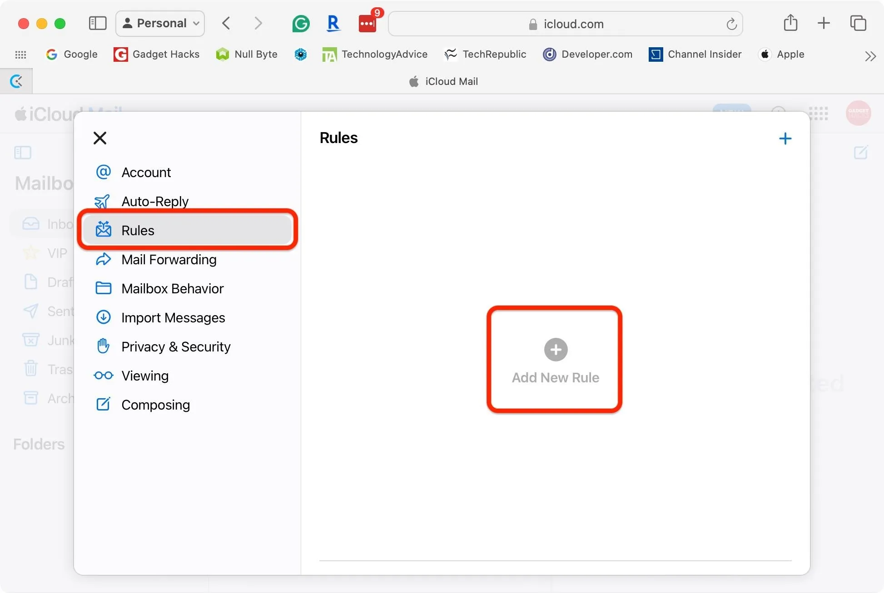Image resolution: width=884 pixels, height=593 pixels.
Task: Select Trash in the background mailbox list
Action: point(48,369)
